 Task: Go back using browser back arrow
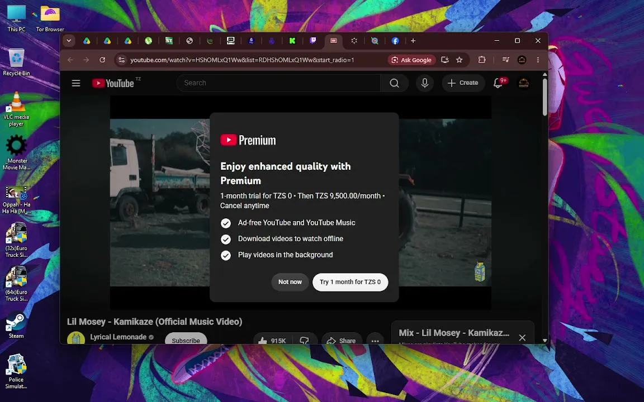70,60
